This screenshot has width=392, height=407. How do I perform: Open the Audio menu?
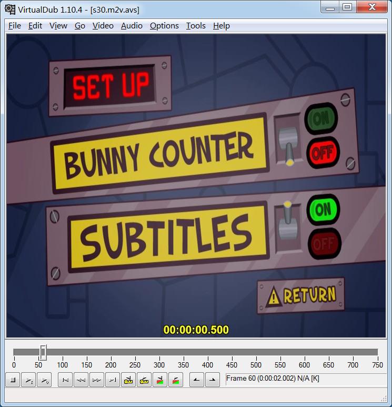click(x=132, y=26)
